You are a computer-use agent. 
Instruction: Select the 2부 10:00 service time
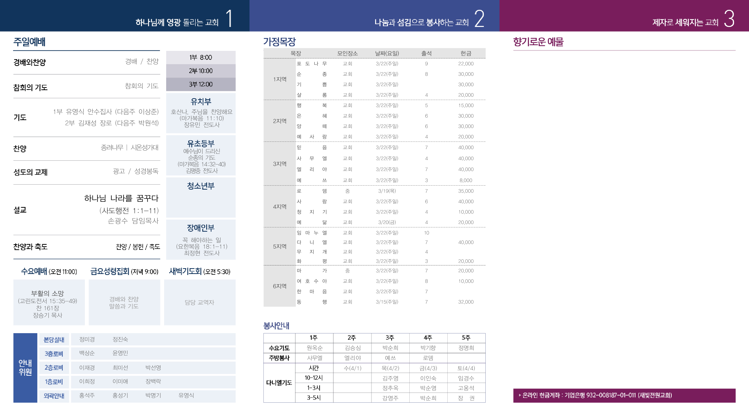click(x=201, y=71)
